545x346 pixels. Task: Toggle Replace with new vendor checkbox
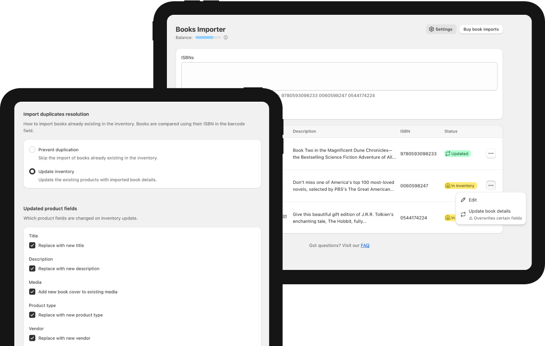coord(32,338)
